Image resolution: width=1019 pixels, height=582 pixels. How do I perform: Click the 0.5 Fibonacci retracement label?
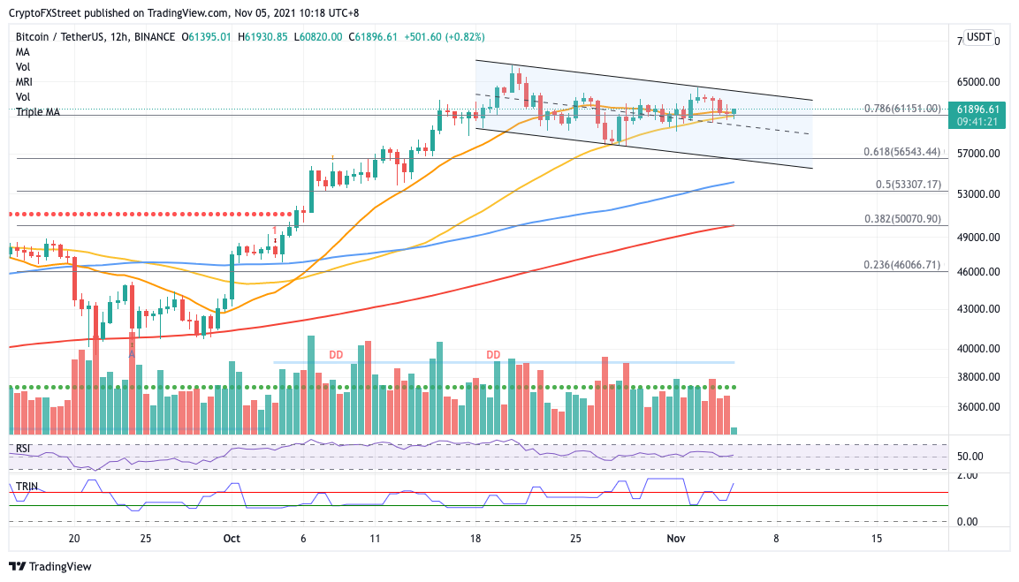908,184
